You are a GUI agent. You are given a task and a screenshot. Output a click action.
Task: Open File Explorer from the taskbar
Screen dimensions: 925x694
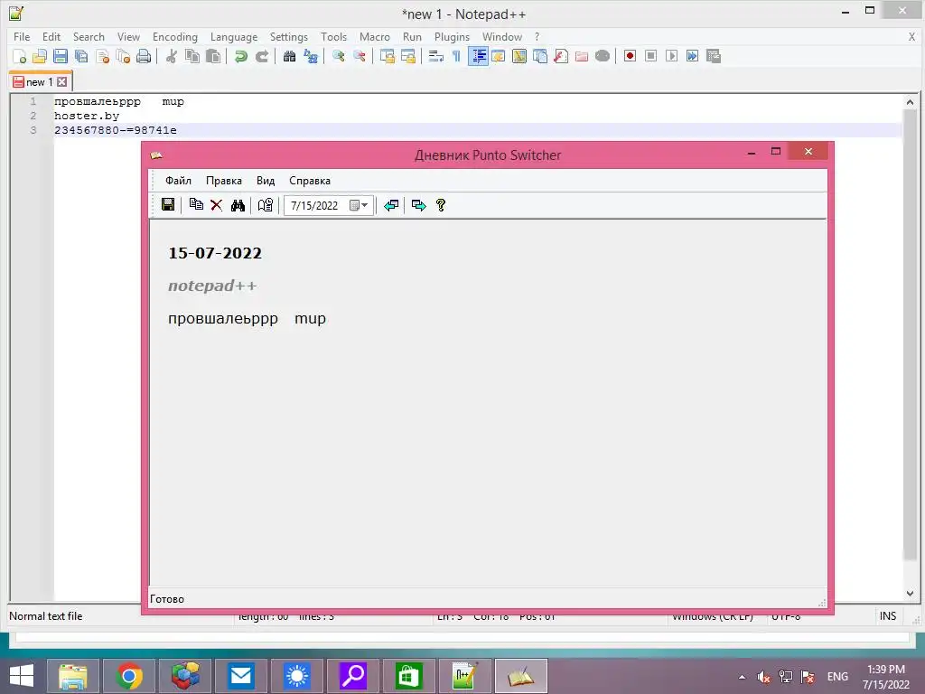tap(72, 676)
